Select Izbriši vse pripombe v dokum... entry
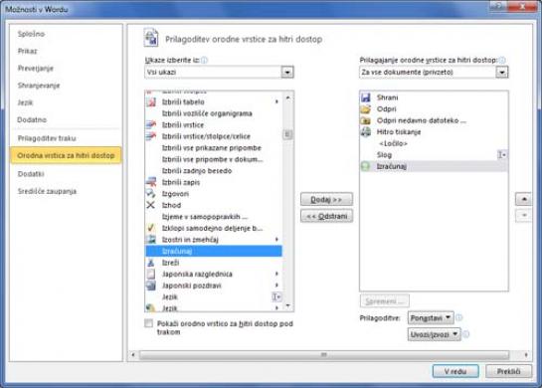542x388 pixels. coord(214,159)
